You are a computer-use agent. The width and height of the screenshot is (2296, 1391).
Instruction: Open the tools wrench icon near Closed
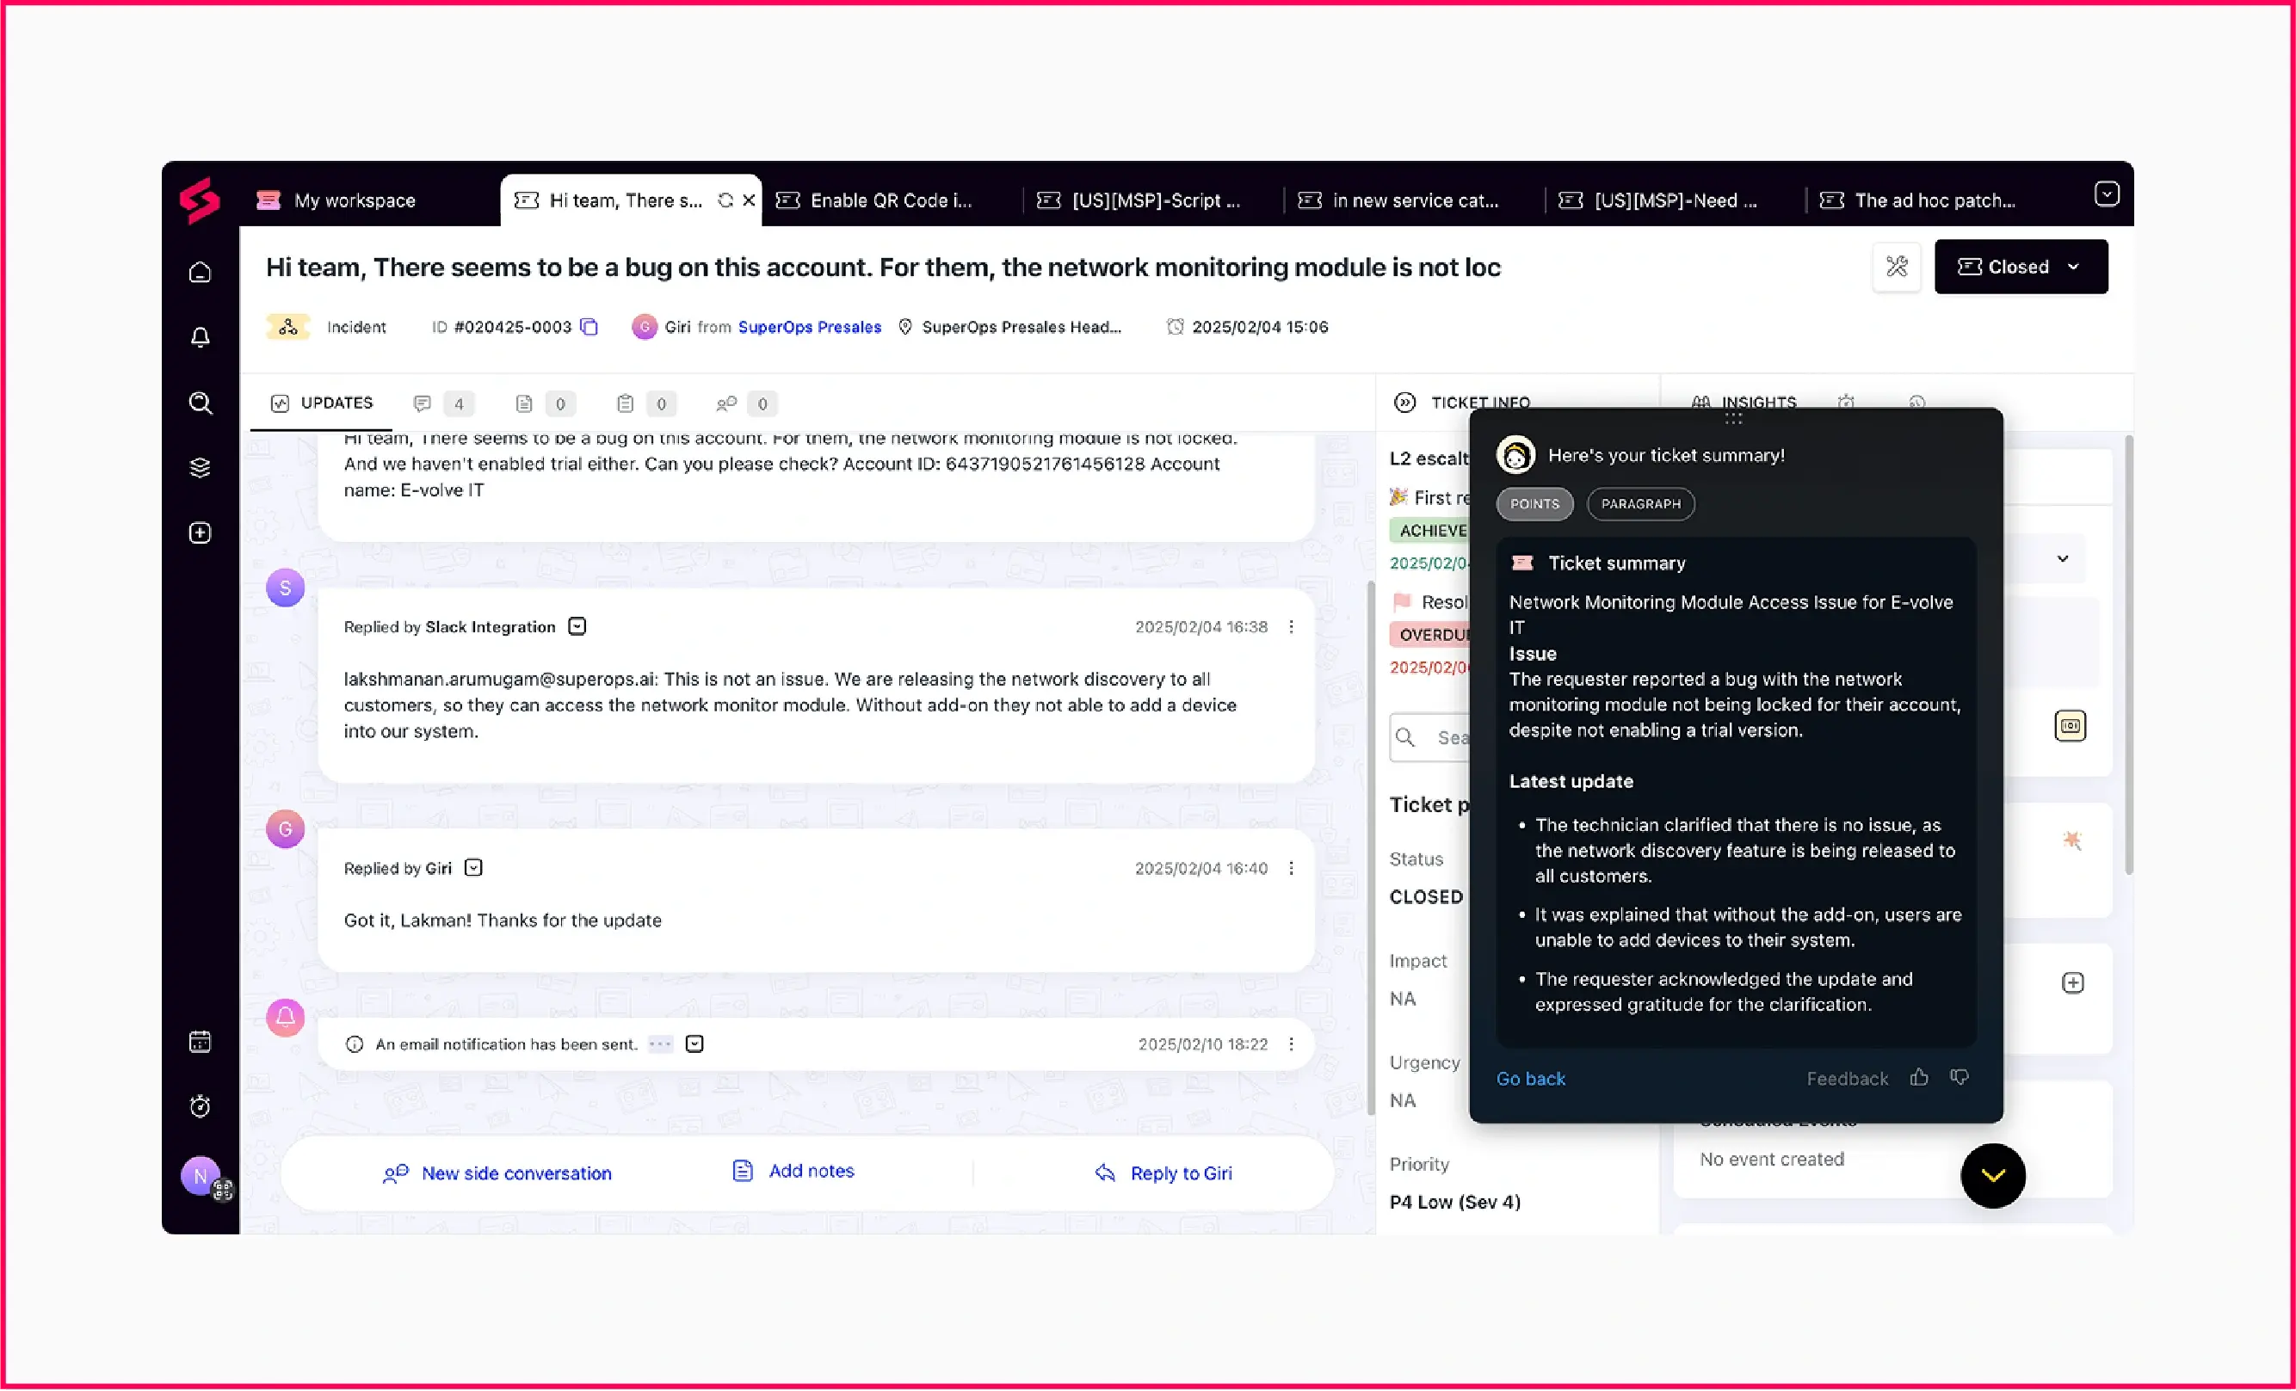pyautogui.click(x=1896, y=268)
